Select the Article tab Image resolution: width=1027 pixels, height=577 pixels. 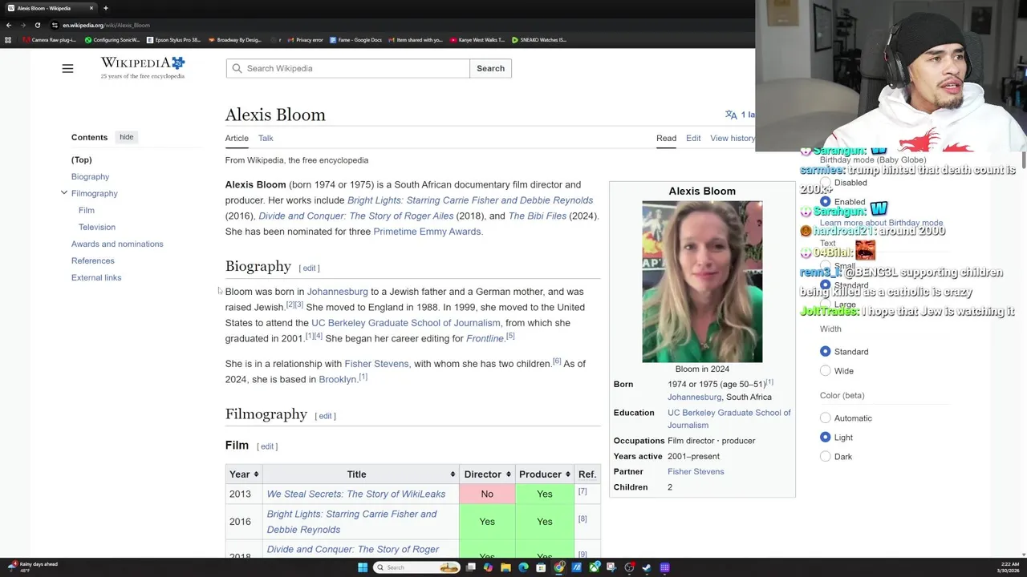(x=237, y=139)
